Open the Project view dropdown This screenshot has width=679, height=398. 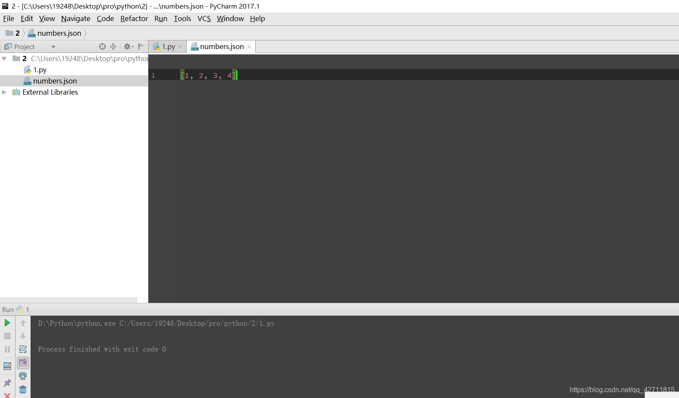[x=53, y=47]
